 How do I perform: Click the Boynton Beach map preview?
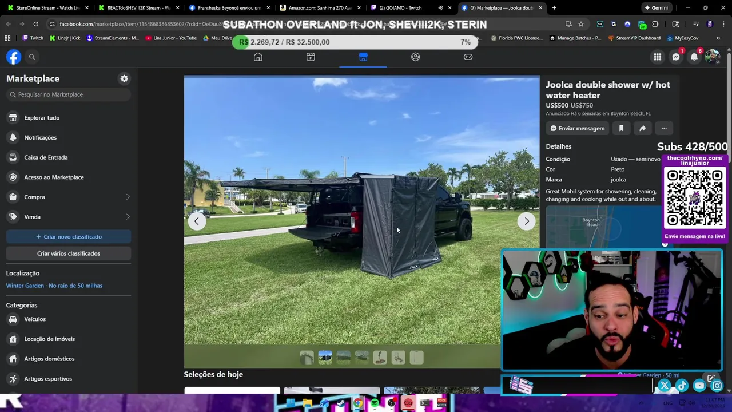pyautogui.click(x=604, y=228)
